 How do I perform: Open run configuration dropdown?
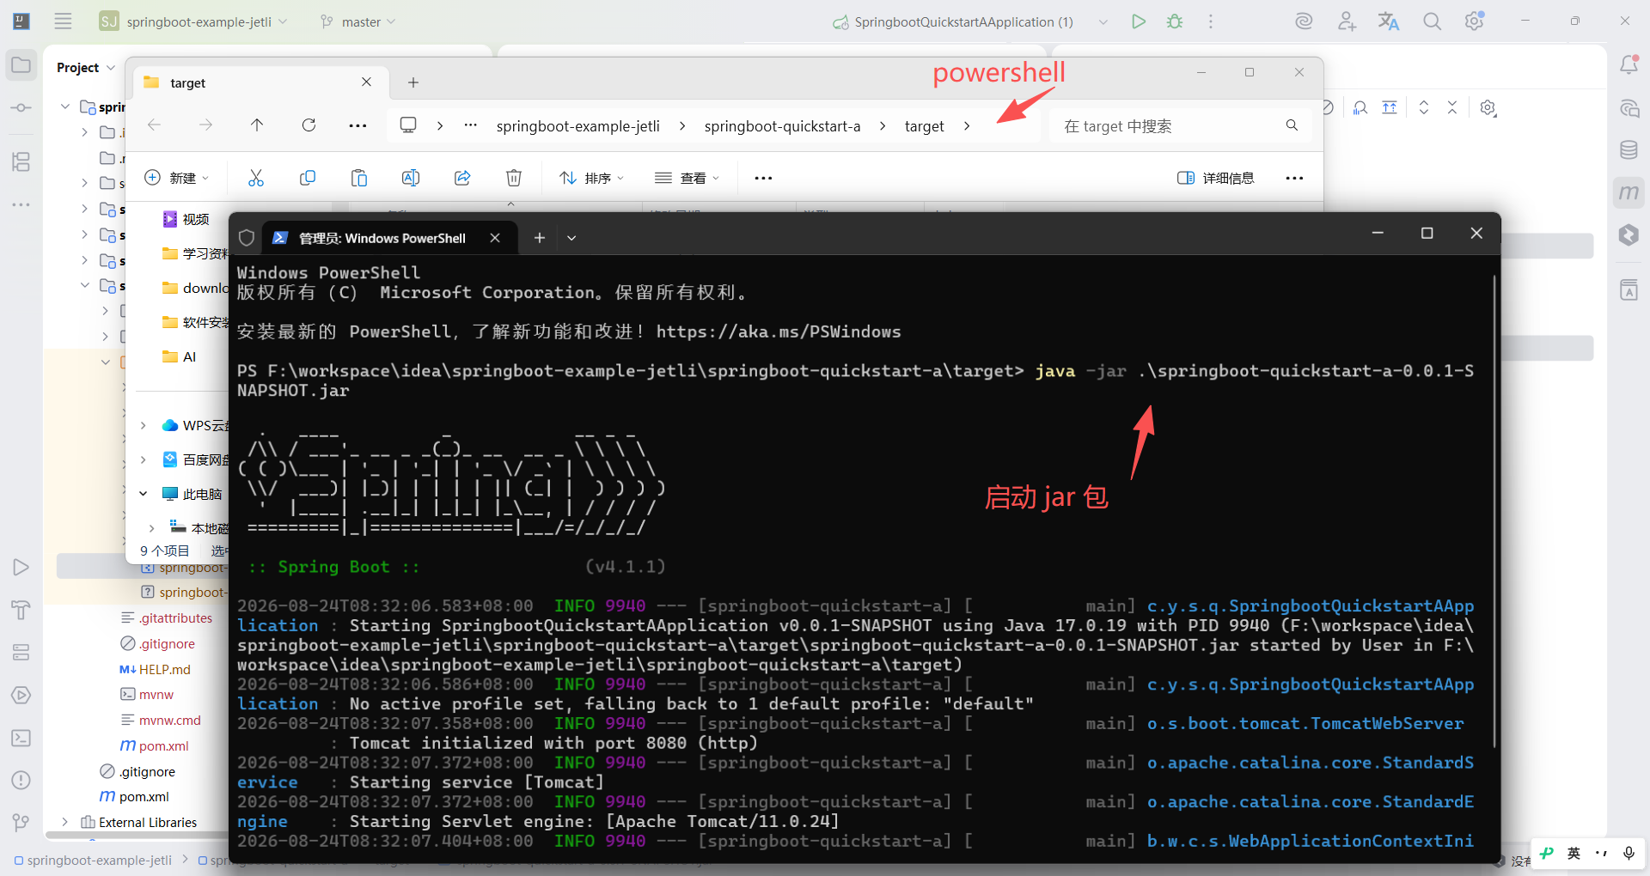(x=1103, y=21)
